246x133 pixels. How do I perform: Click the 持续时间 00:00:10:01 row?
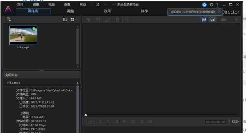31,121
